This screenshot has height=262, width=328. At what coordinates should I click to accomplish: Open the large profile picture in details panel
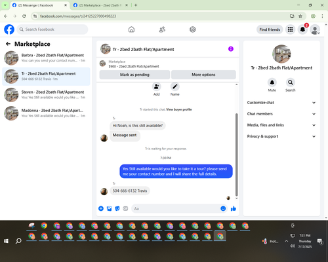coord(281,54)
